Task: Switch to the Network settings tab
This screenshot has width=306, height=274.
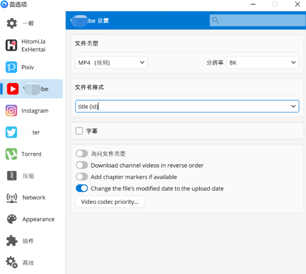Action: 31,197
